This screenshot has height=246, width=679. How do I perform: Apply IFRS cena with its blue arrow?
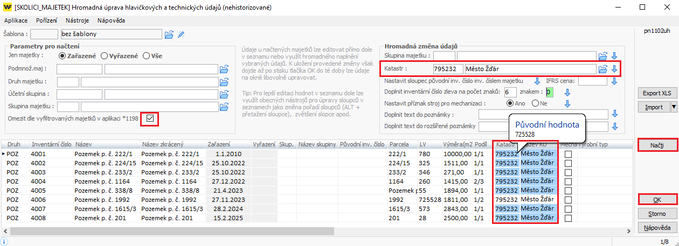click(615, 81)
